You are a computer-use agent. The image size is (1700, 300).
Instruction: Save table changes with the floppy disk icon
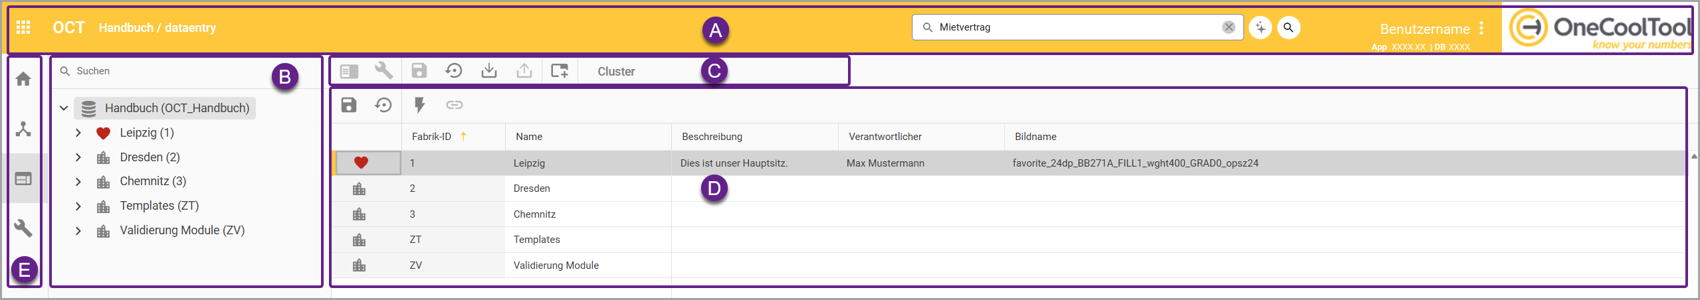pyautogui.click(x=349, y=105)
